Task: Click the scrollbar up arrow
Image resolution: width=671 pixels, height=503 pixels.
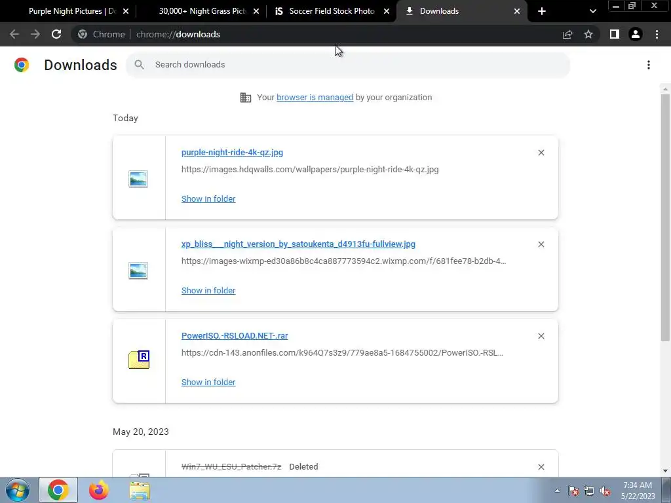Action: [665, 89]
